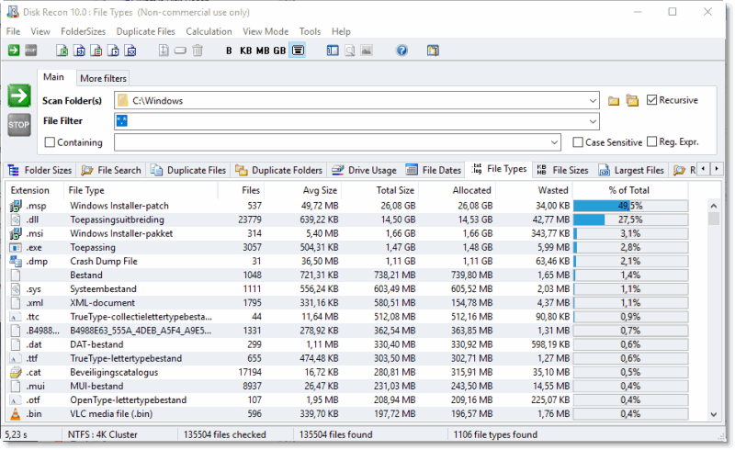The height and width of the screenshot is (450, 735).
Task: Click the grayed image preview toolbar icon
Action: [367, 51]
